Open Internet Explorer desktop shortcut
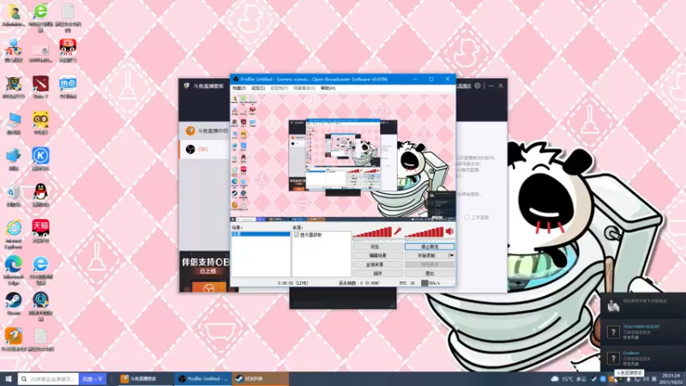686x386 pixels. (14, 234)
